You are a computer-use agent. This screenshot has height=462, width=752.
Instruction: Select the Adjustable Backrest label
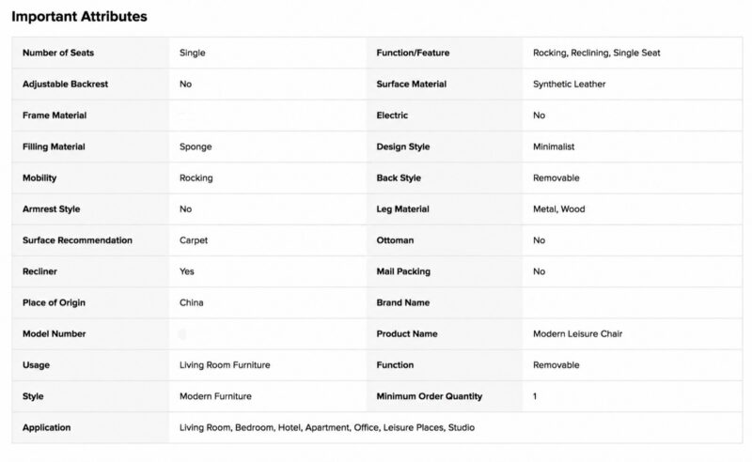click(65, 84)
